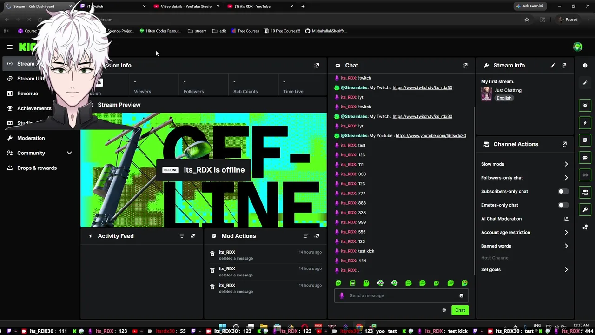Screen dimensions: 595x335
Task: Filter the Mod Actions list
Action: (x=305, y=236)
